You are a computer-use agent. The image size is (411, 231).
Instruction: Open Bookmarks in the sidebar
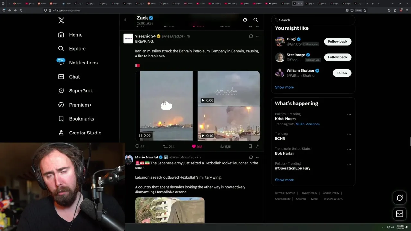[76, 119]
